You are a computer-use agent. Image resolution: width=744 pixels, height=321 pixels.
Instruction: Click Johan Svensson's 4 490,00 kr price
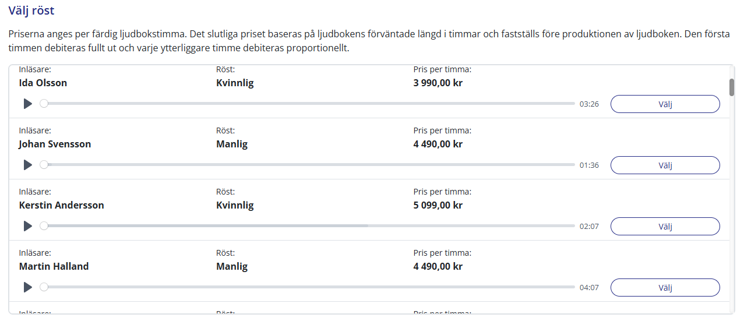coord(438,144)
